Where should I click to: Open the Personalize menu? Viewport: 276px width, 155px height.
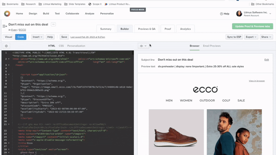(107, 13)
